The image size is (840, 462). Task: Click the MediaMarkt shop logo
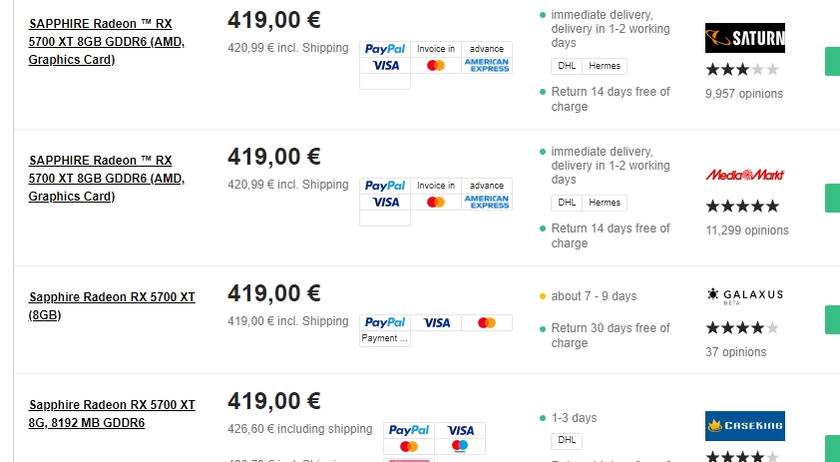coord(744,175)
